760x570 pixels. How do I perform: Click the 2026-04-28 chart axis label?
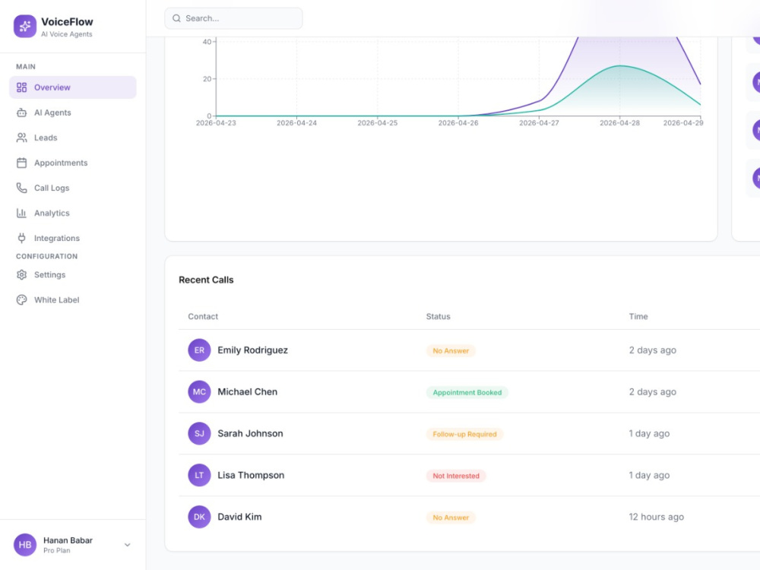[619, 123]
